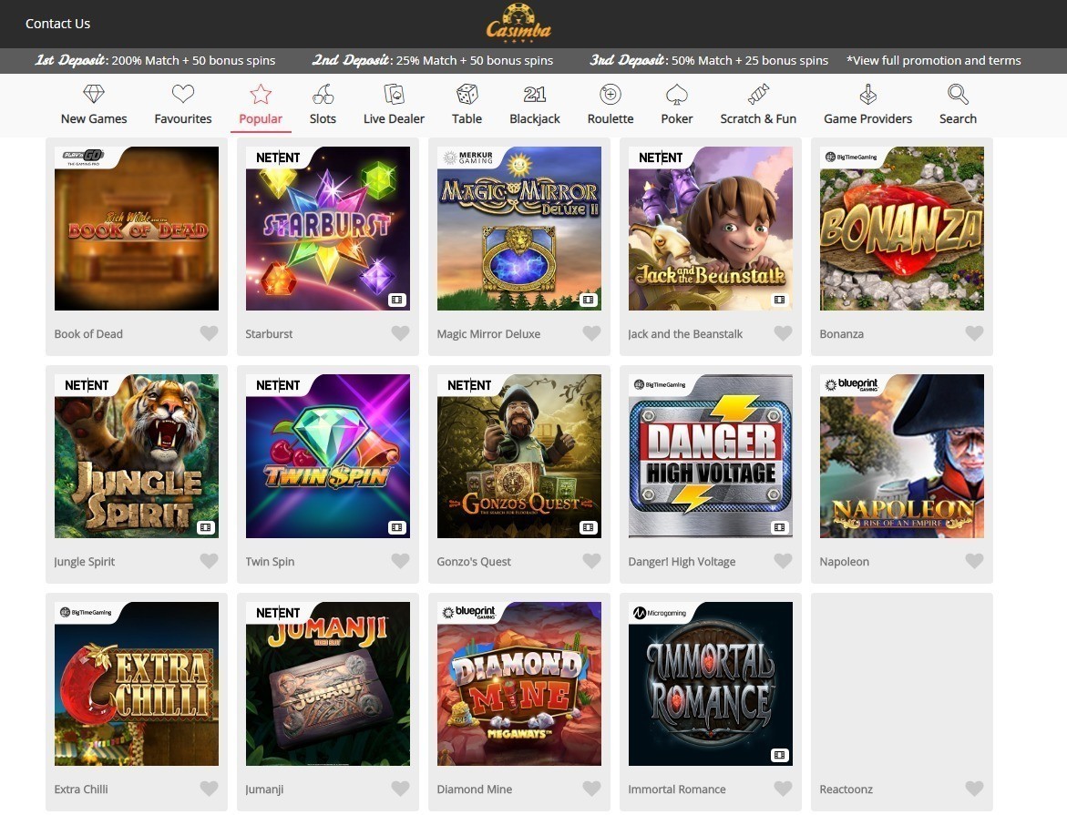Image resolution: width=1067 pixels, height=815 pixels.
Task: Click Danger High Voltage video badge
Action: click(x=779, y=527)
